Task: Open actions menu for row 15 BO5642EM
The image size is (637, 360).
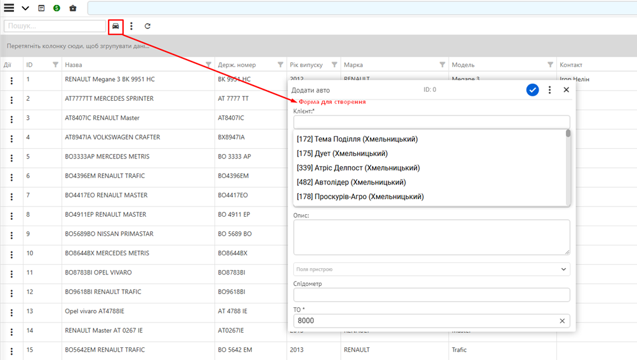Action: click(x=11, y=351)
